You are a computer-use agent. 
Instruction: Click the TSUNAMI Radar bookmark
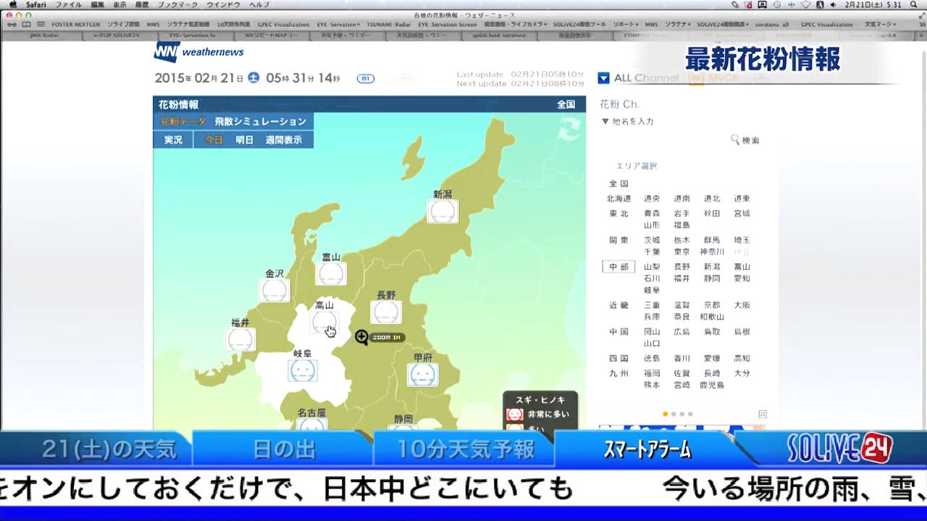click(390, 24)
